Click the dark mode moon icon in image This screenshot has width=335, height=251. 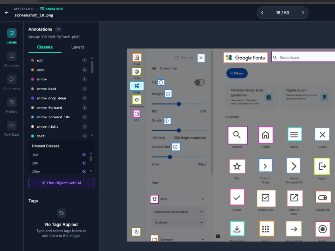click(136, 232)
